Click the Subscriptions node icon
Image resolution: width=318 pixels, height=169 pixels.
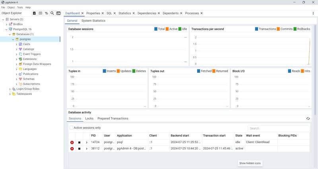point(21,84)
